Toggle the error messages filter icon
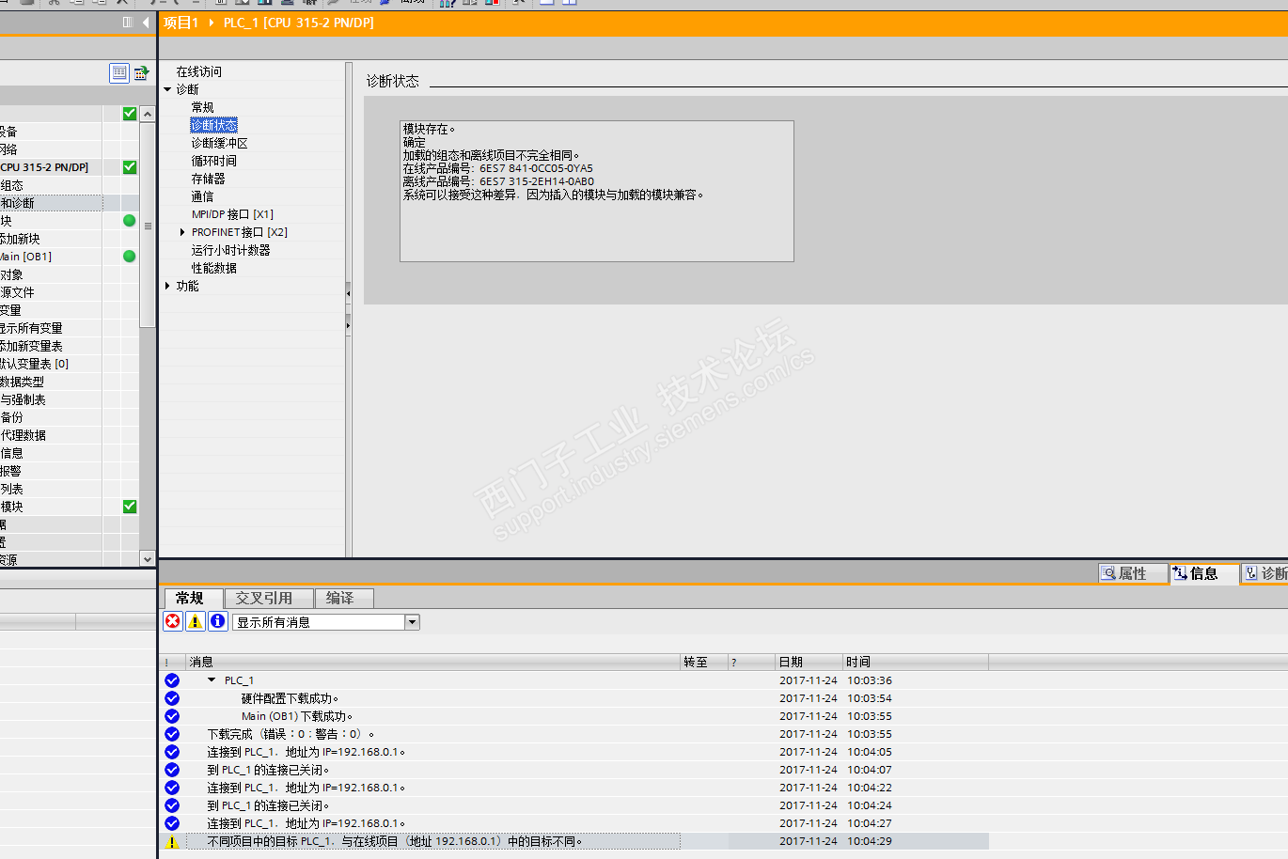This screenshot has height=859, width=1288. pos(173,621)
